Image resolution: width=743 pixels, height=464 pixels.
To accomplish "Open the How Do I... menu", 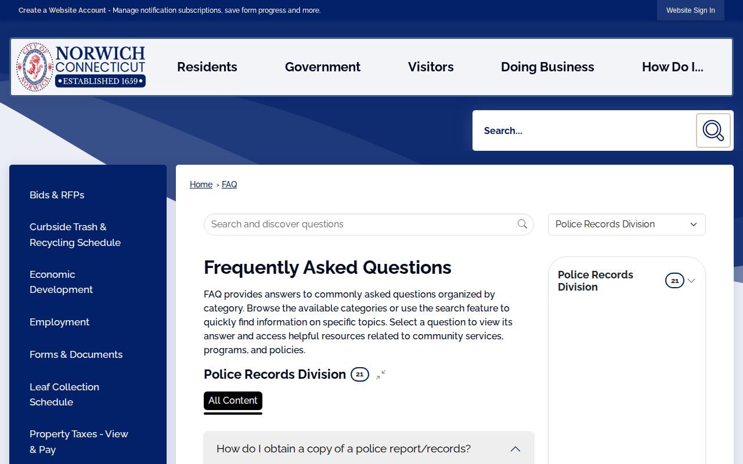I will [673, 67].
